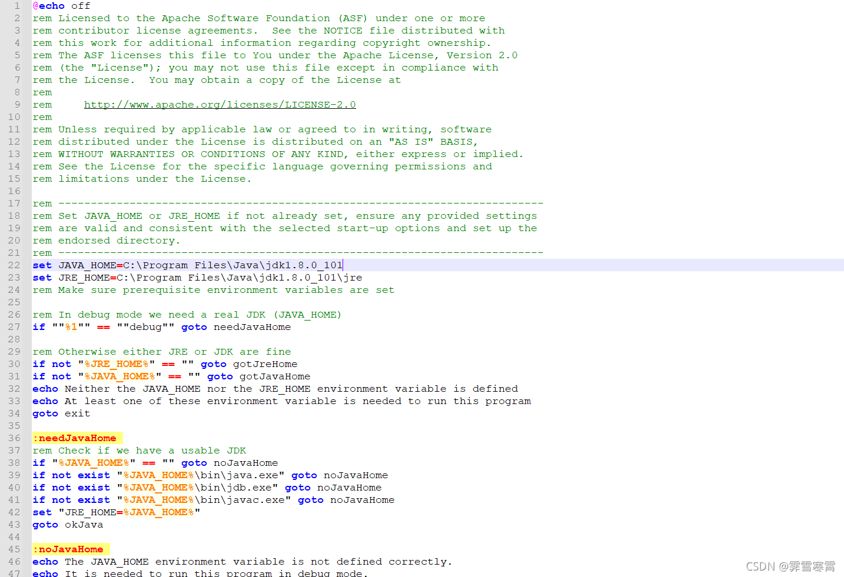Click line number 36 in the gutter
Image resolution: width=844 pixels, height=577 pixels.
click(x=14, y=438)
